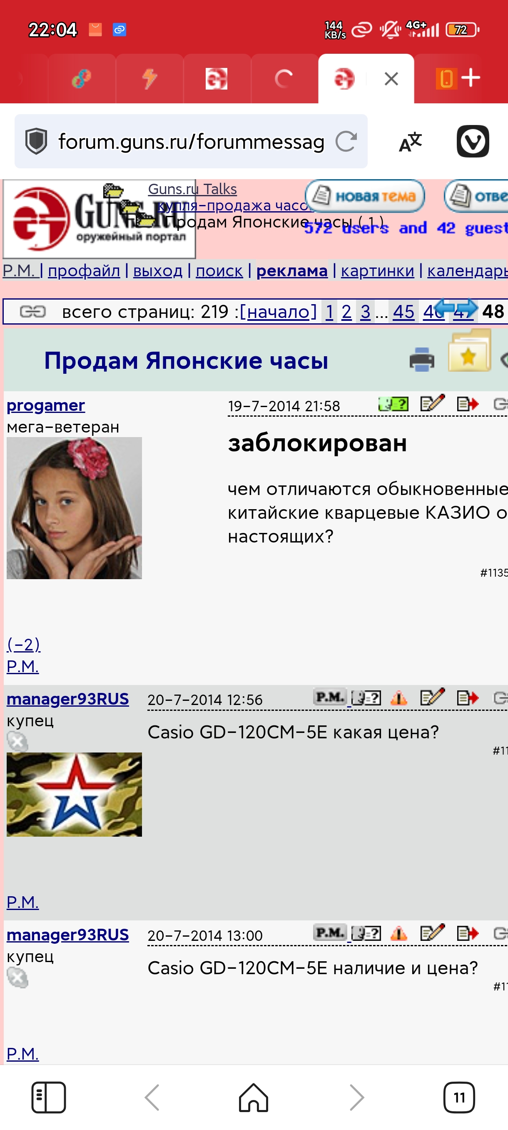Click P.M. link at bottom of 13:00 post
508x1130 pixels.
point(23,1053)
